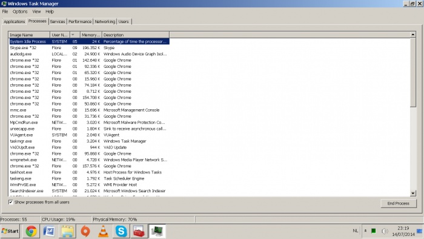Click the NL language indicator
The image size is (424, 239).
tap(356, 231)
